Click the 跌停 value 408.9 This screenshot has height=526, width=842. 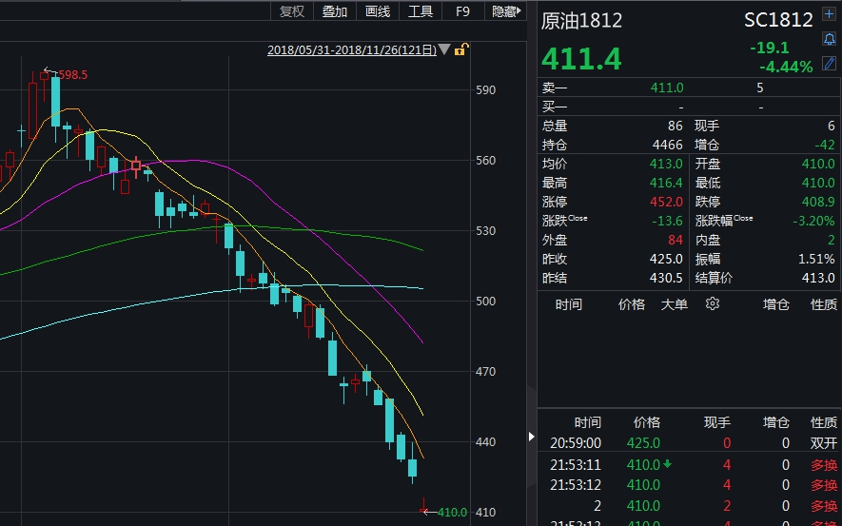coord(818,202)
